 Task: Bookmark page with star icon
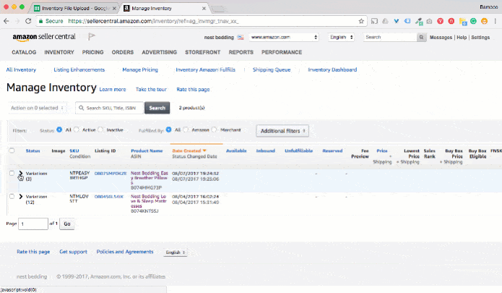361,21
